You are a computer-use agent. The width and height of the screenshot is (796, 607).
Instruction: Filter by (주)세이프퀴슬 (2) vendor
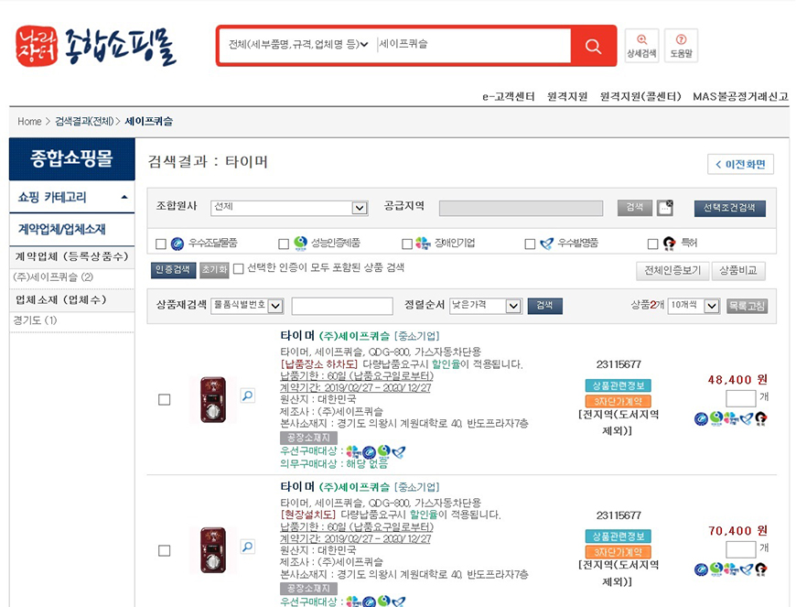point(53,276)
